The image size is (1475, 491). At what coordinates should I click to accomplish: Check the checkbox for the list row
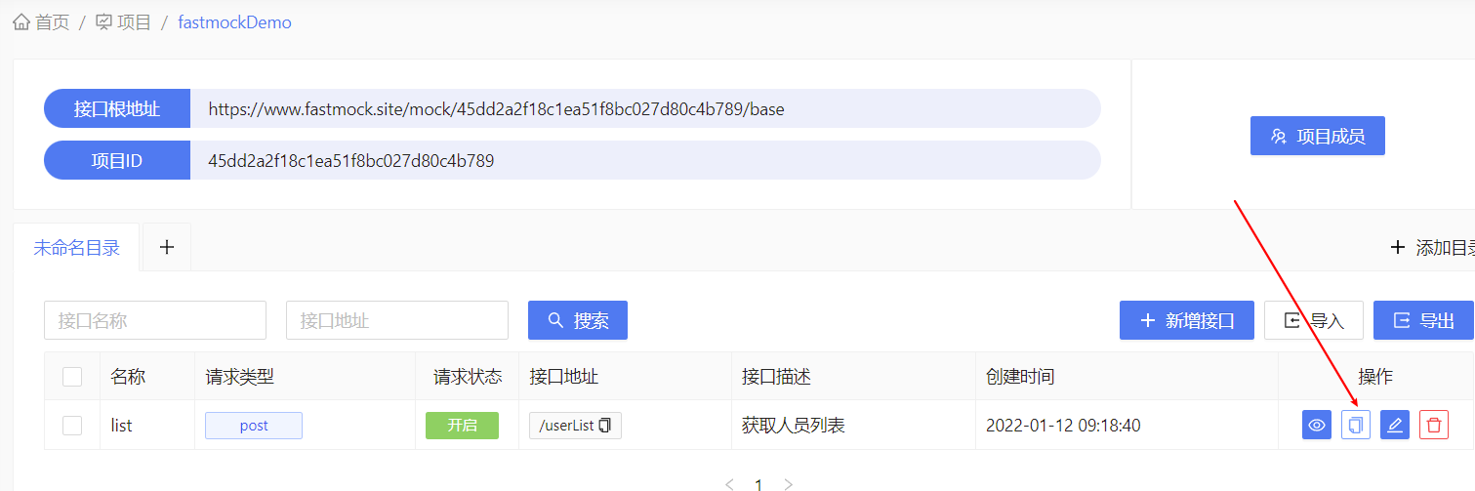click(x=72, y=426)
